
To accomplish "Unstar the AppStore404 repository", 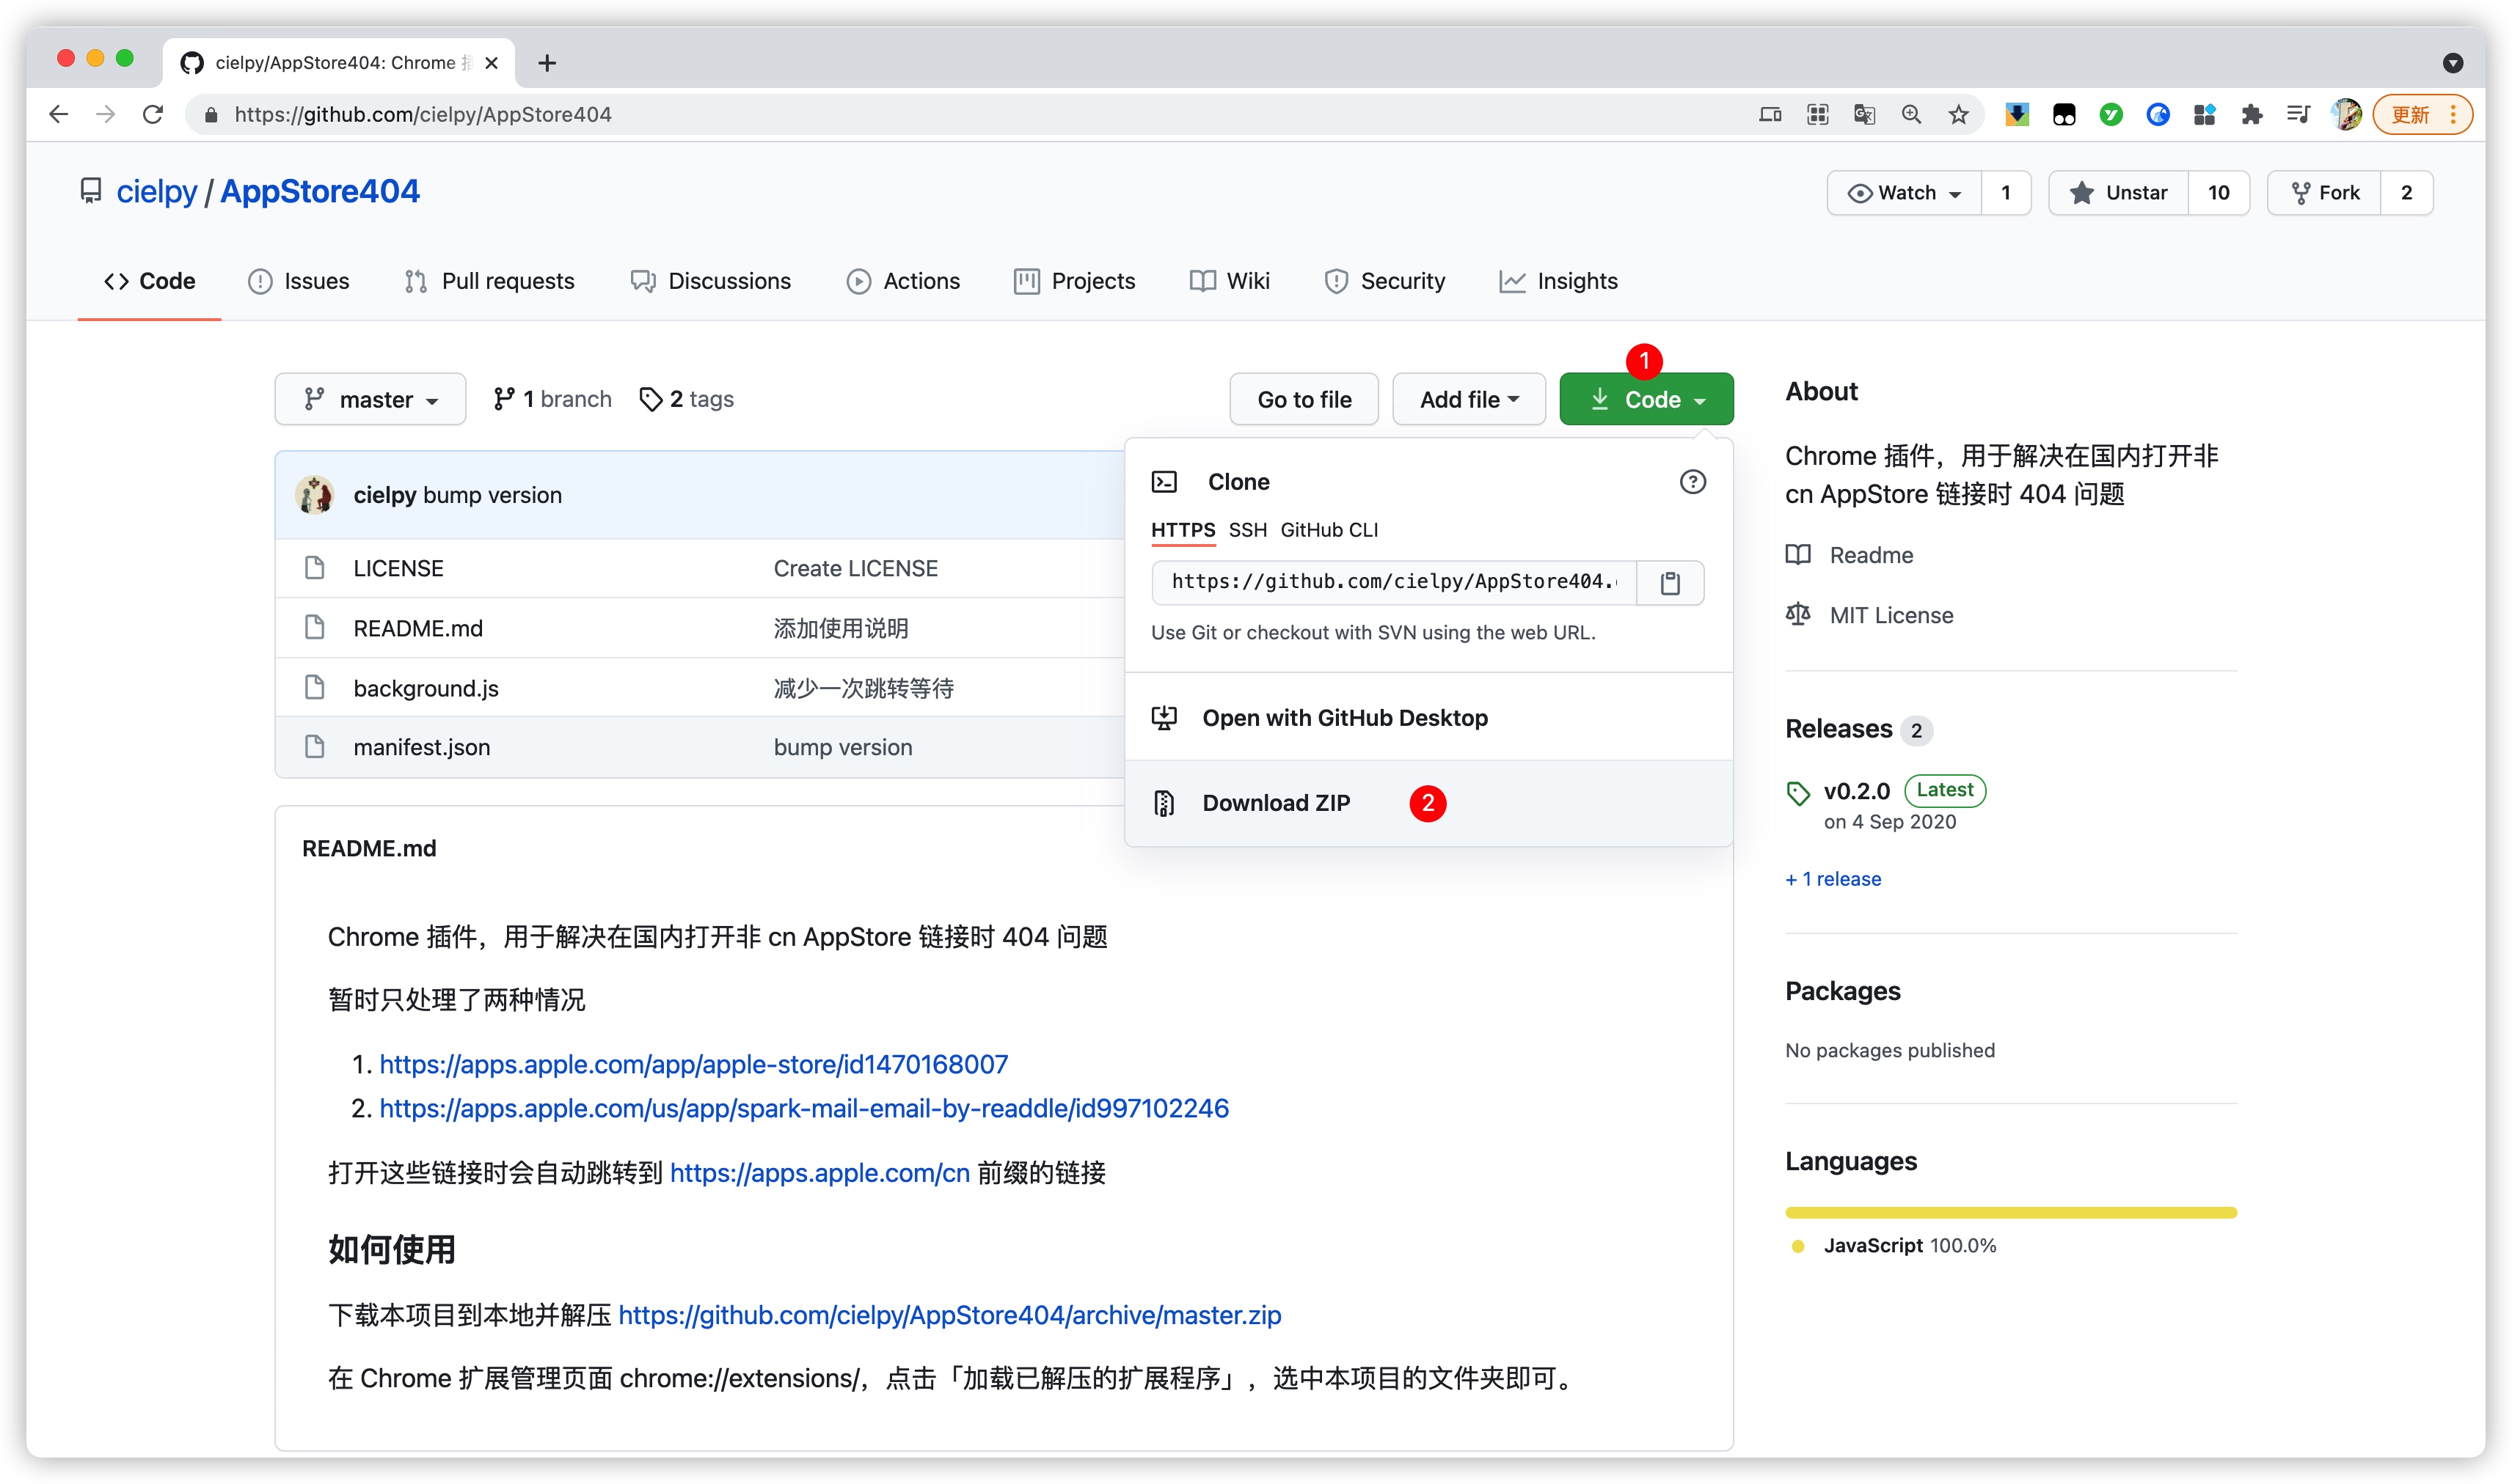I will 2118,193.
